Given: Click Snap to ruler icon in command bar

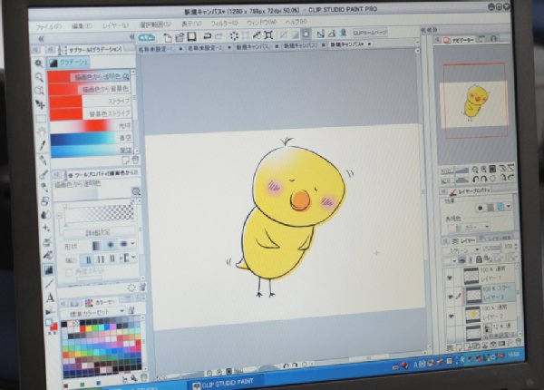Looking at the screenshot, I should pos(321,34).
